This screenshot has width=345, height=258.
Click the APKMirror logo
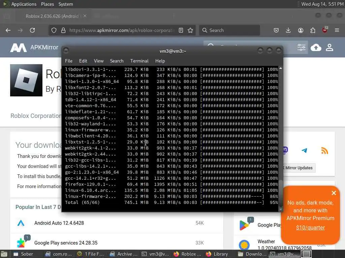[34, 47]
